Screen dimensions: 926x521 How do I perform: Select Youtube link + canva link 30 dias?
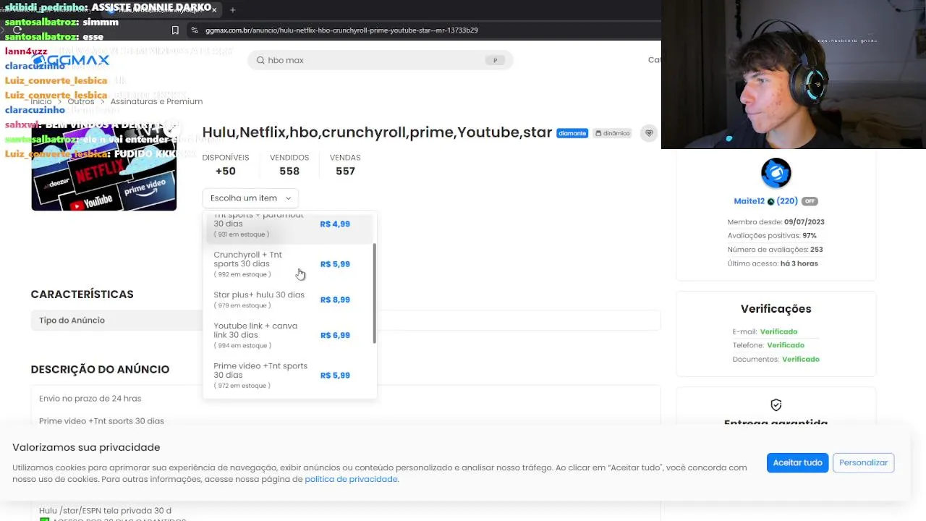[x=289, y=335]
